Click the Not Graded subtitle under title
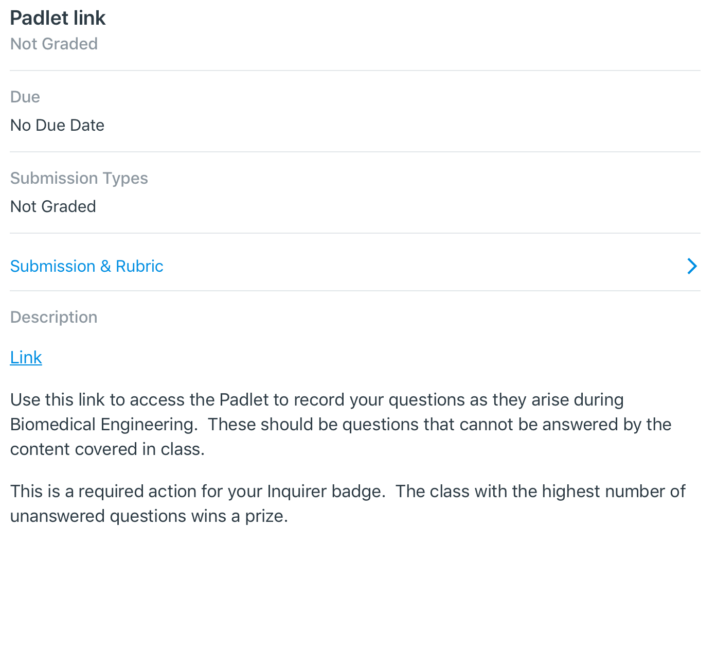 click(x=53, y=44)
